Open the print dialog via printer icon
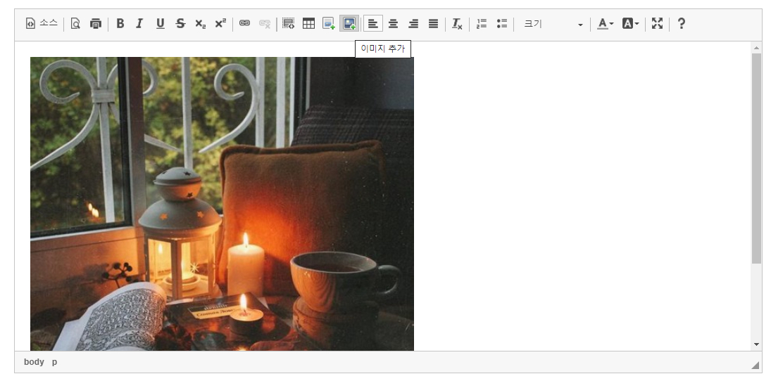Viewport: 771px width, 381px height. [96, 24]
